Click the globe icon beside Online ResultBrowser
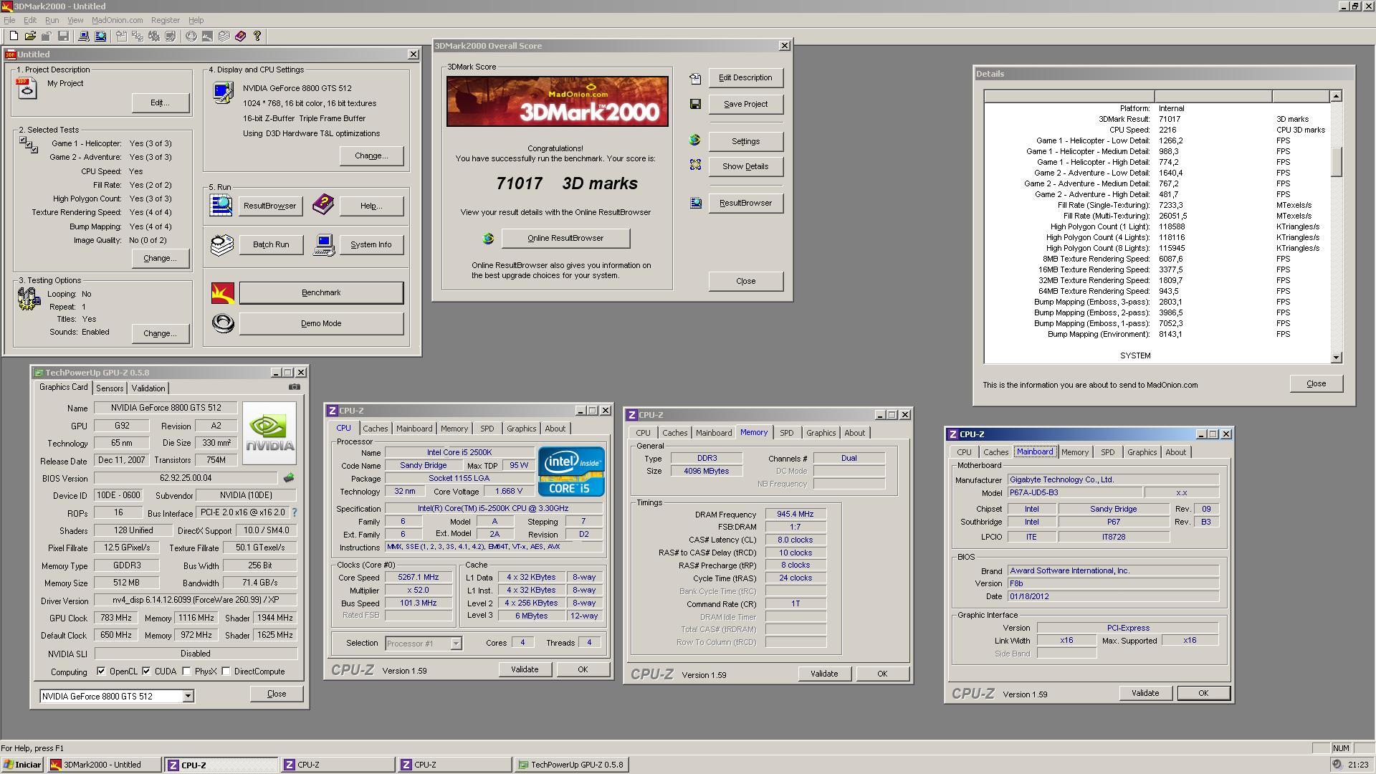This screenshot has height=774, width=1376. (x=489, y=239)
